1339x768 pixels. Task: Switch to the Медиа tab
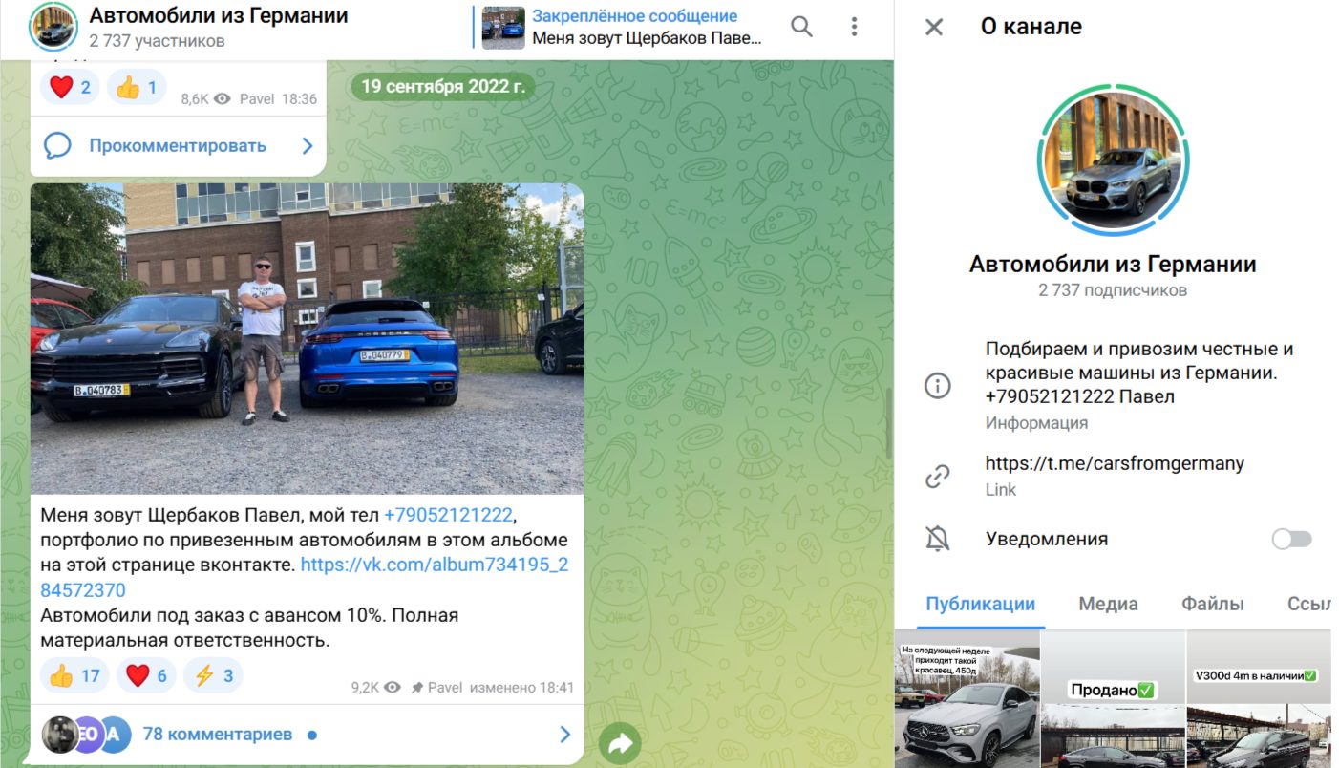(x=1107, y=604)
